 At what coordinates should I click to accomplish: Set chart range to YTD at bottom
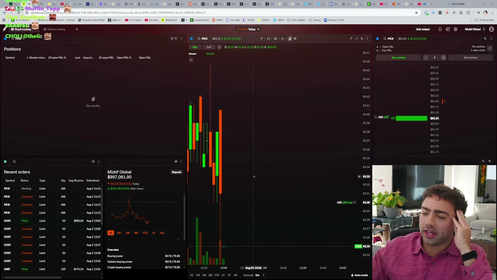217,275
